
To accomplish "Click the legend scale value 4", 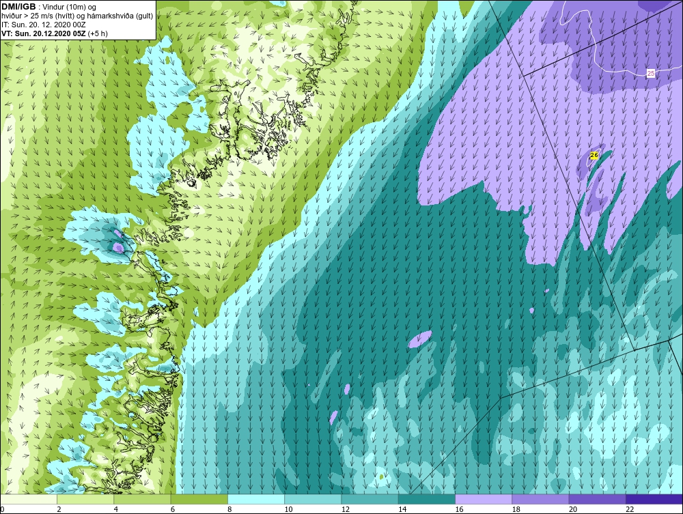I will point(116,509).
